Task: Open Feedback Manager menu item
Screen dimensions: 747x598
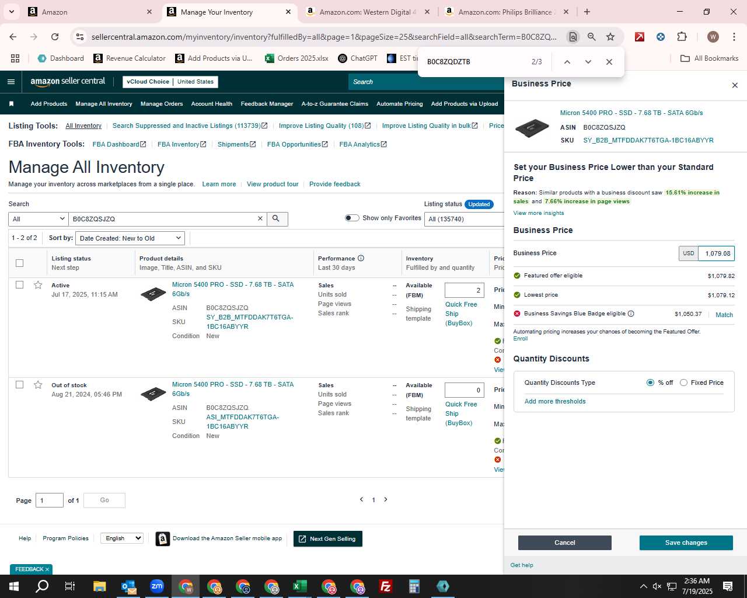Action: click(x=267, y=104)
